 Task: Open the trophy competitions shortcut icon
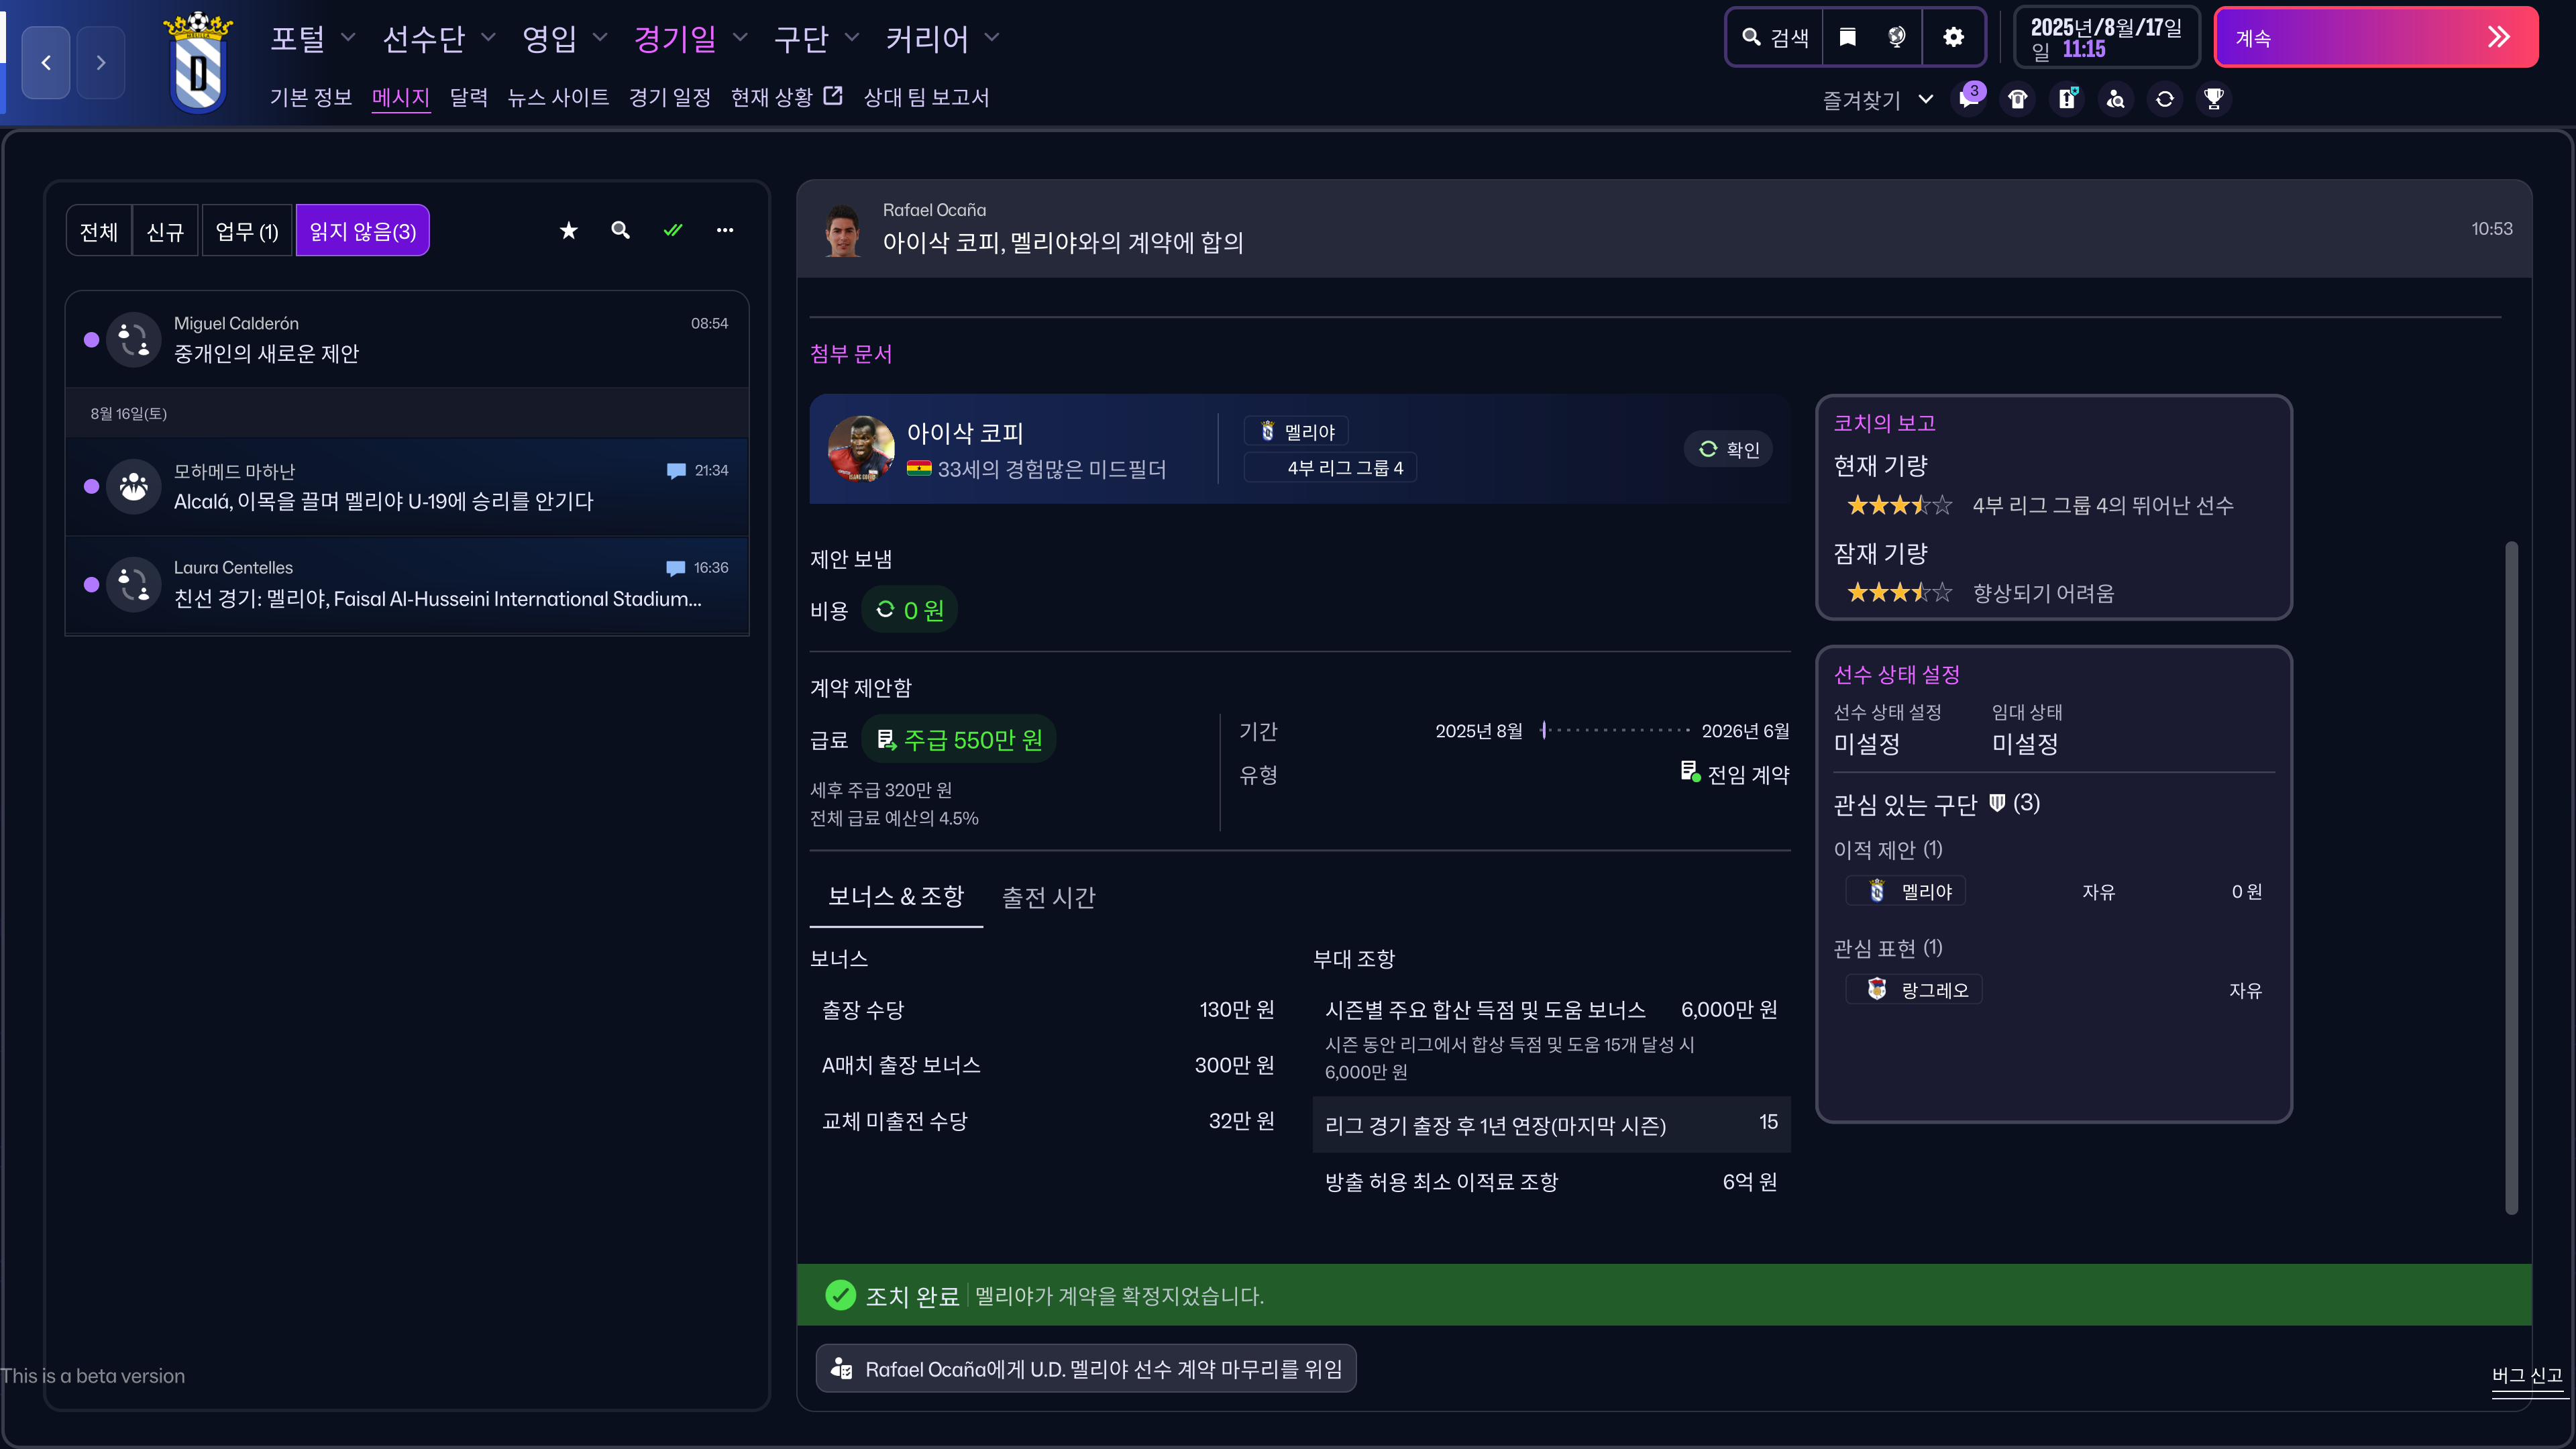pos(2213,99)
